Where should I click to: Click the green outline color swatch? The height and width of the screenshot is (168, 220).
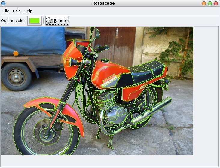(35, 21)
